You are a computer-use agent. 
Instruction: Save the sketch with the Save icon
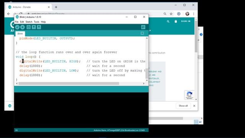(39, 27)
